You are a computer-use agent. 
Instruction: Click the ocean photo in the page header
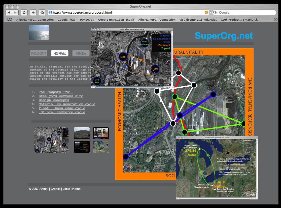[x=39, y=32]
